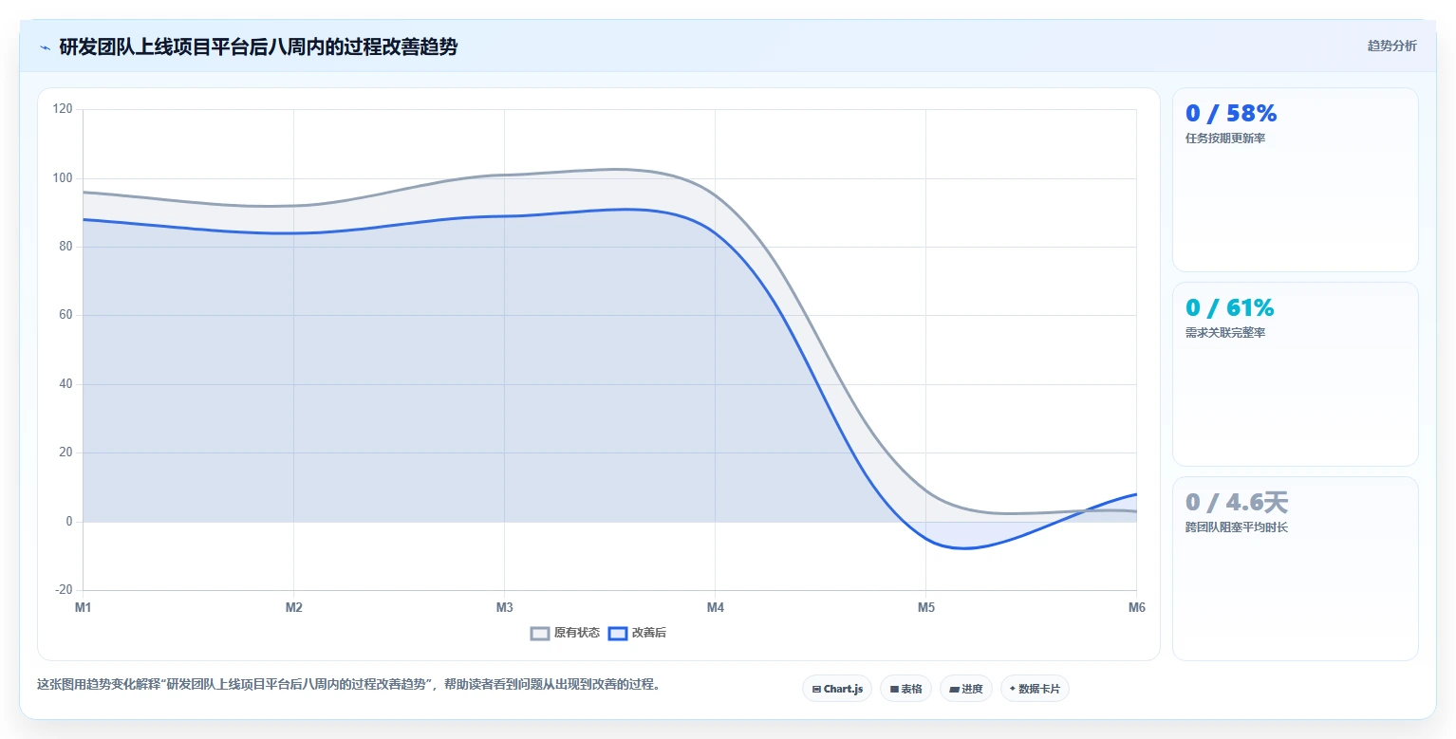Image resolution: width=1456 pixels, height=739 pixels.
Task: Toggle the 原有状态 legend series
Action: pos(565,633)
